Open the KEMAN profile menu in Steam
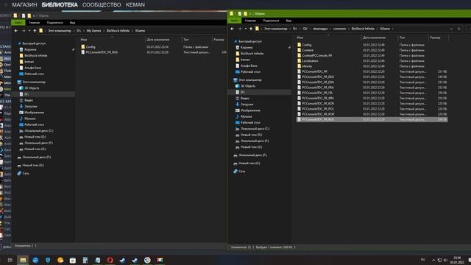This screenshot has height=265, width=471. (x=135, y=5)
